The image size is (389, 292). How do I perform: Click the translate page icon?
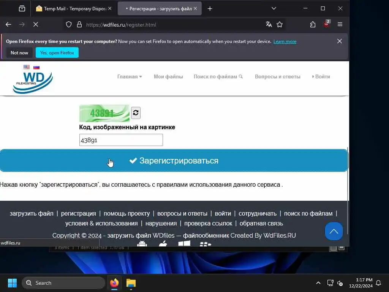[x=269, y=24]
